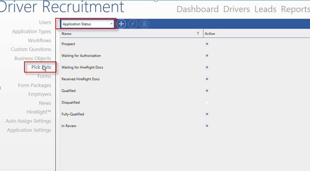Select the Waiting for Authorization row
This screenshot has width=310, height=171.
click(81, 56)
